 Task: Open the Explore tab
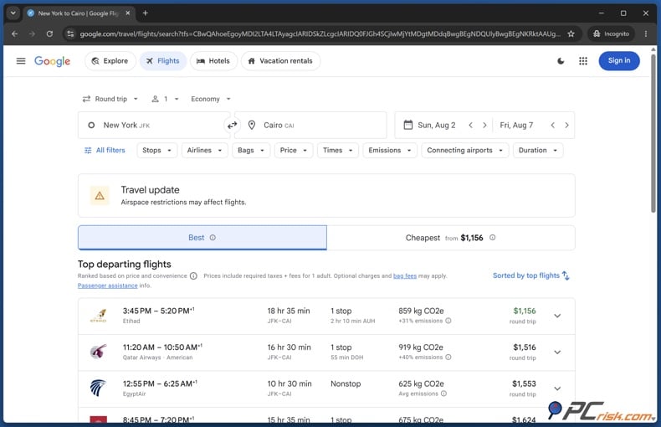click(x=110, y=61)
